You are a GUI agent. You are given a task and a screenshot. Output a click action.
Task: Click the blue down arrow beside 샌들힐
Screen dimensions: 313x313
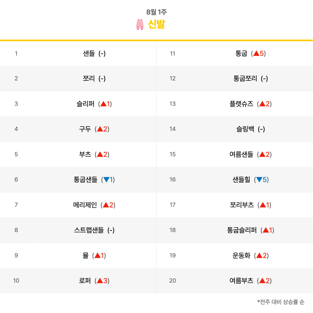coord(259,180)
